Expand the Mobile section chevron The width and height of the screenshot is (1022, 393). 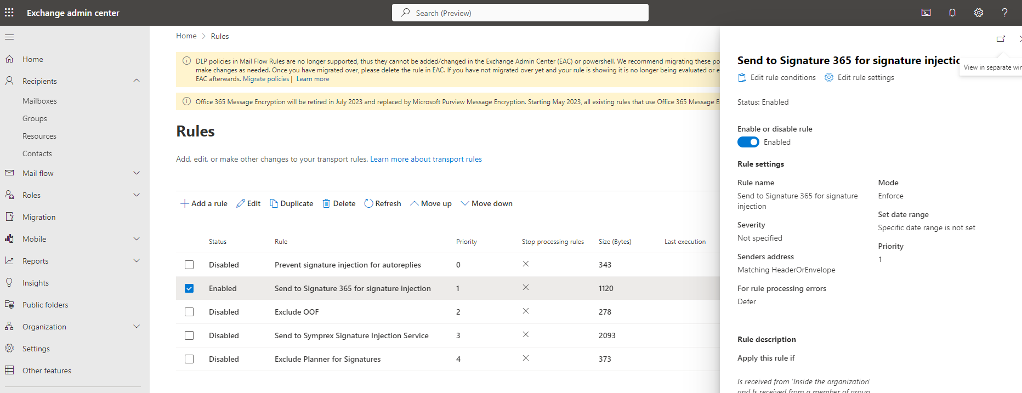137,238
